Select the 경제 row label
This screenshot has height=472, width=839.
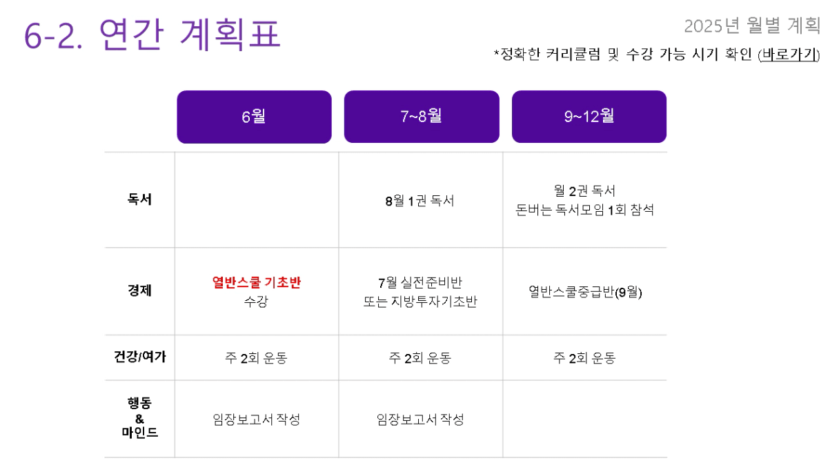click(139, 291)
